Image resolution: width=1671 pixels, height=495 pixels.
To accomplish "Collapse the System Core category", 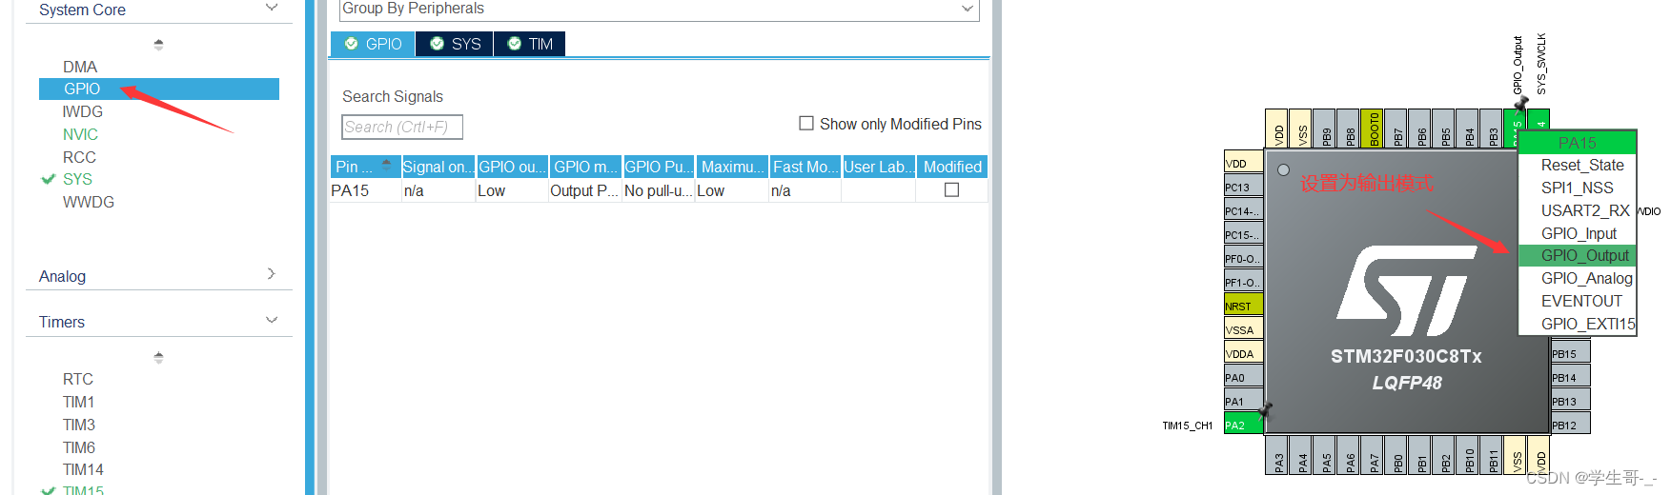I will 272,9.
